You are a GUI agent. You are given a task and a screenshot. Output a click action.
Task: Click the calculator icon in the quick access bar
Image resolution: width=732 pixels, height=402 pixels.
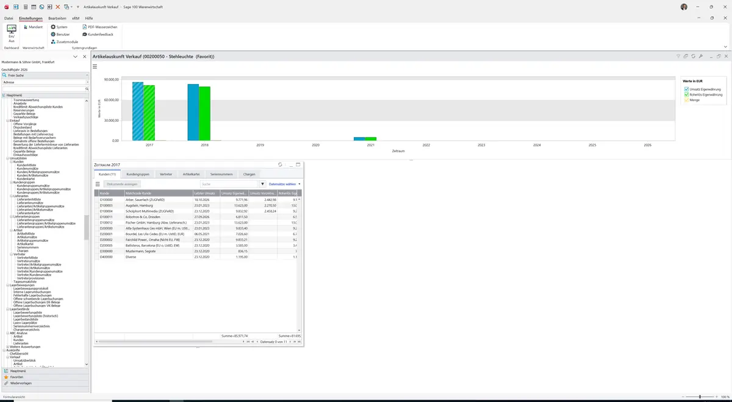click(25, 7)
